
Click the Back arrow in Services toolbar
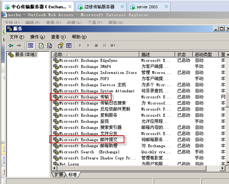pyautogui.click(x=11, y=46)
